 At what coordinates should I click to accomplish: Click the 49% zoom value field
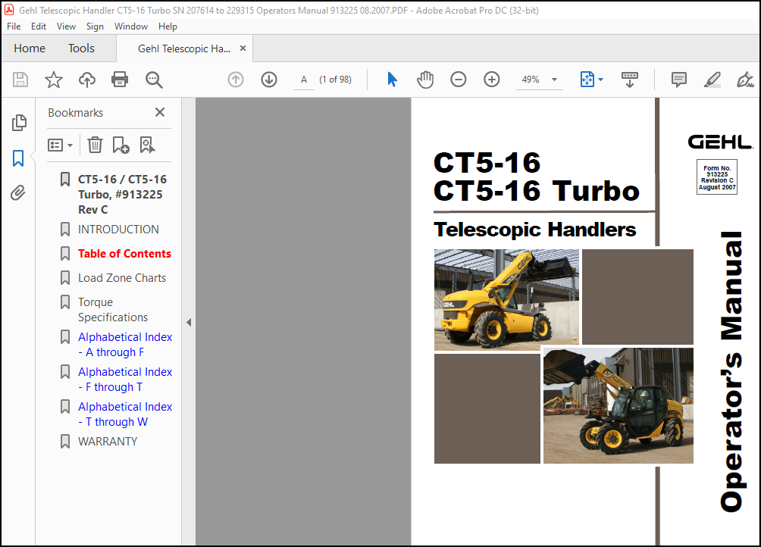pyautogui.click(x=531, y=80)
